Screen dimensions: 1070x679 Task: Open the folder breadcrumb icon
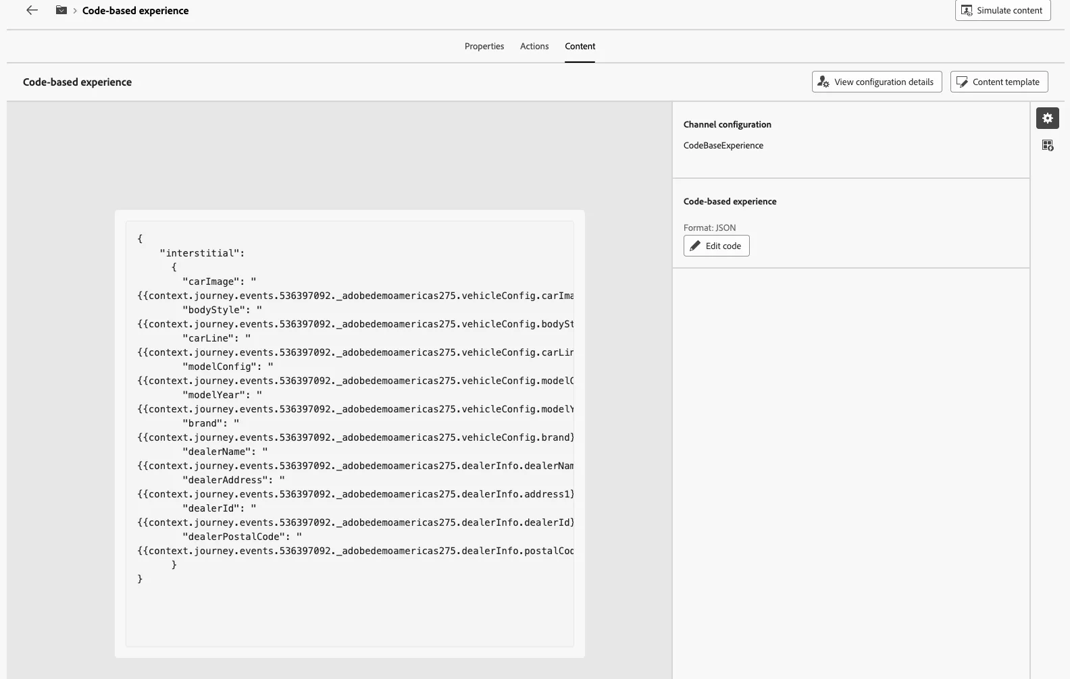click(61, 10)
